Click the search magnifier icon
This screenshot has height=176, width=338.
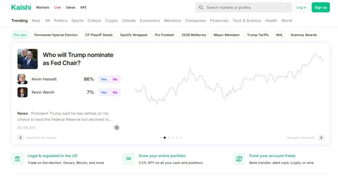tap(201, 7)
